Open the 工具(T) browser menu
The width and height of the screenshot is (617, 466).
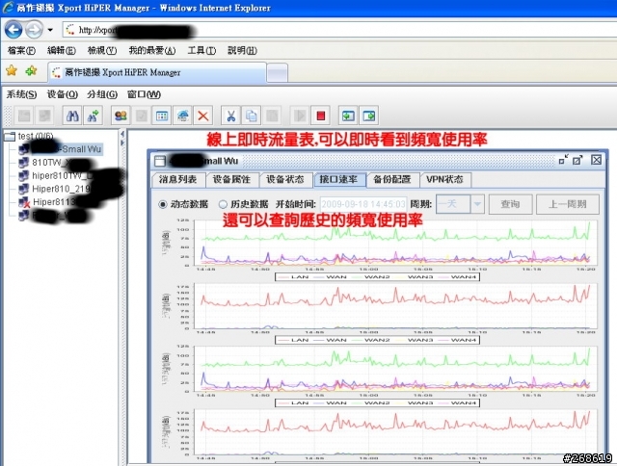[201, 51]
